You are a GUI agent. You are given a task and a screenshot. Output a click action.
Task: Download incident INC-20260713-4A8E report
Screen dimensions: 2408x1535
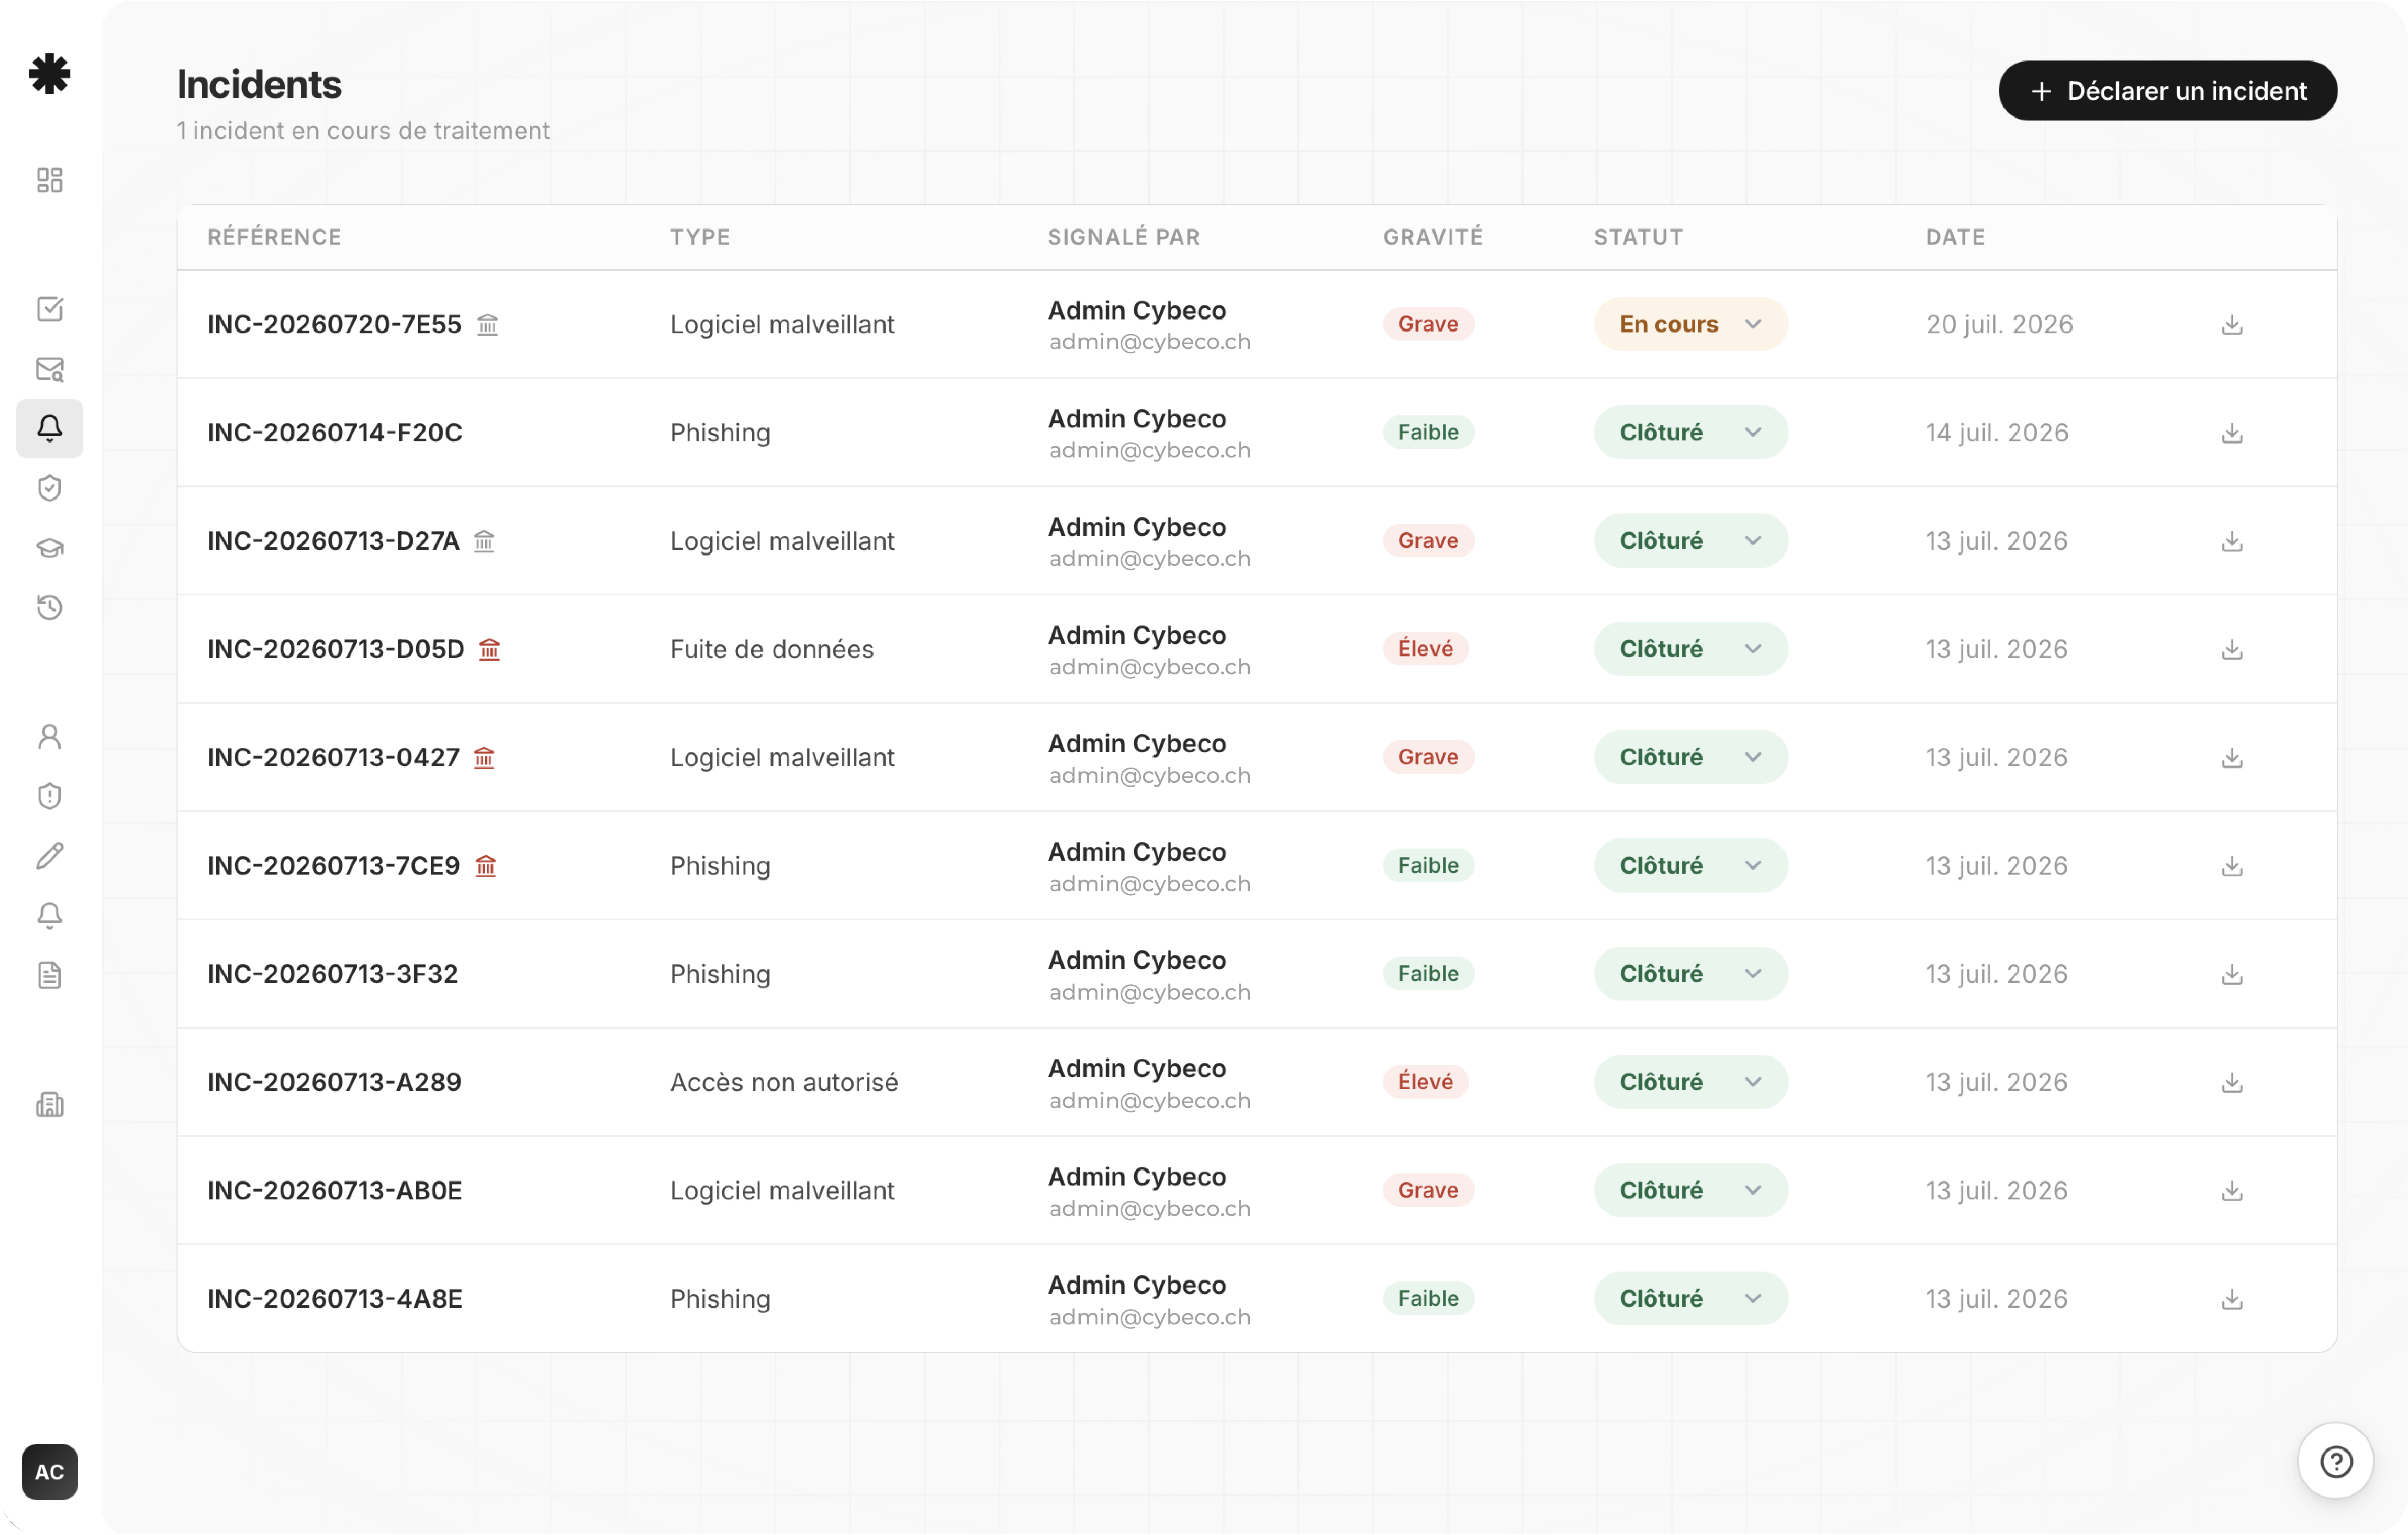point(2232,1299)
